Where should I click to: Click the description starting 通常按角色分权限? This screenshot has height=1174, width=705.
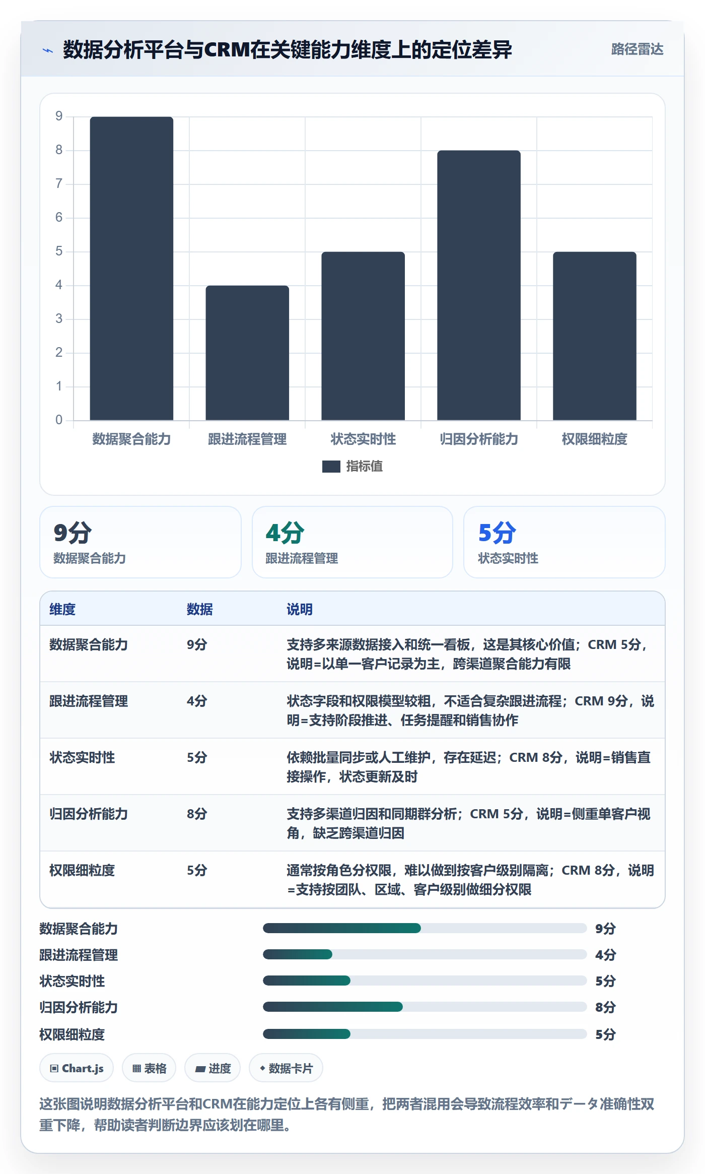point(470,880)
